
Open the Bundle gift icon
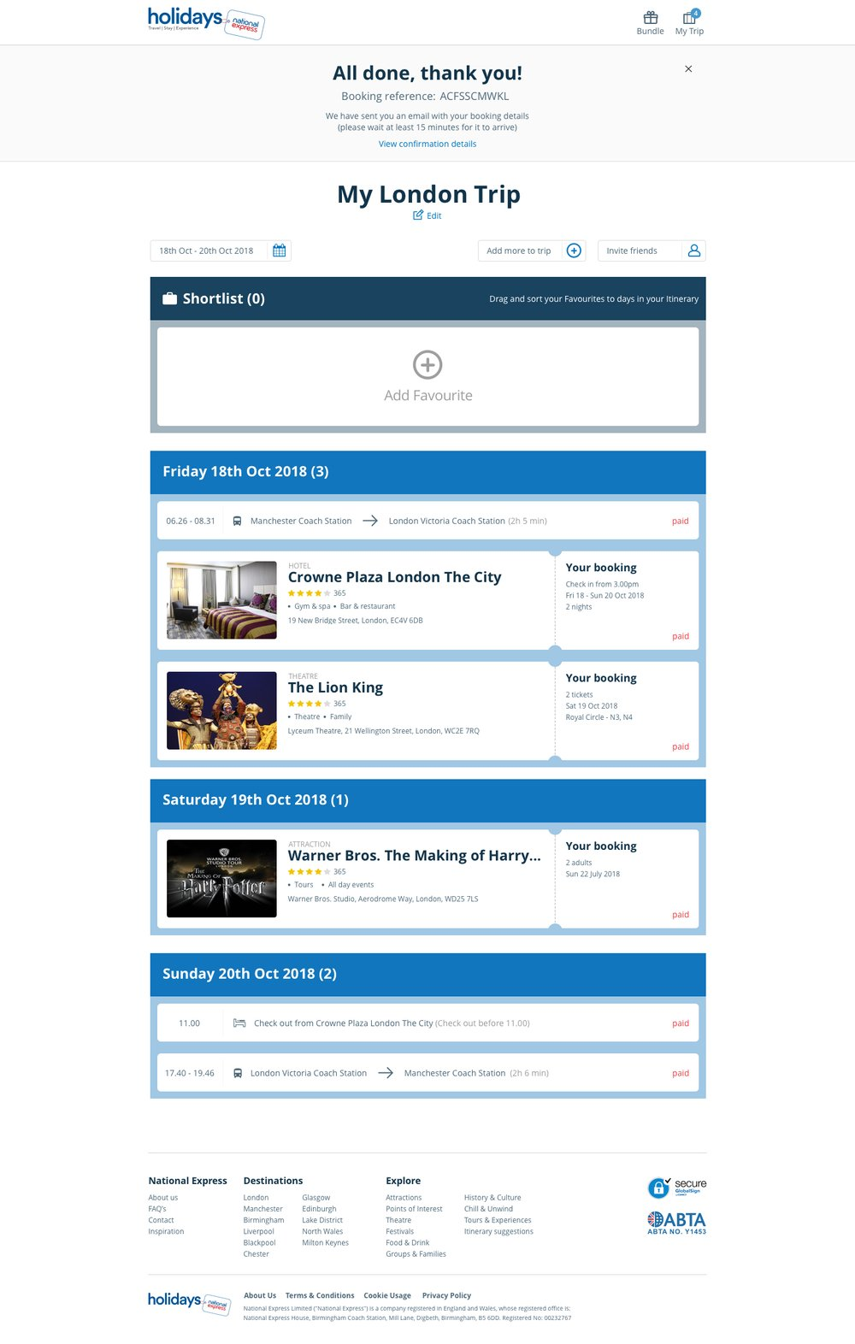point(651,18)
